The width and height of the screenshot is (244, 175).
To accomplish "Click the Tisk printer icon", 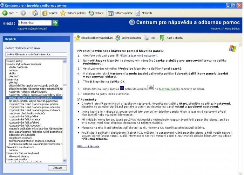I will (x=146, y=38).
